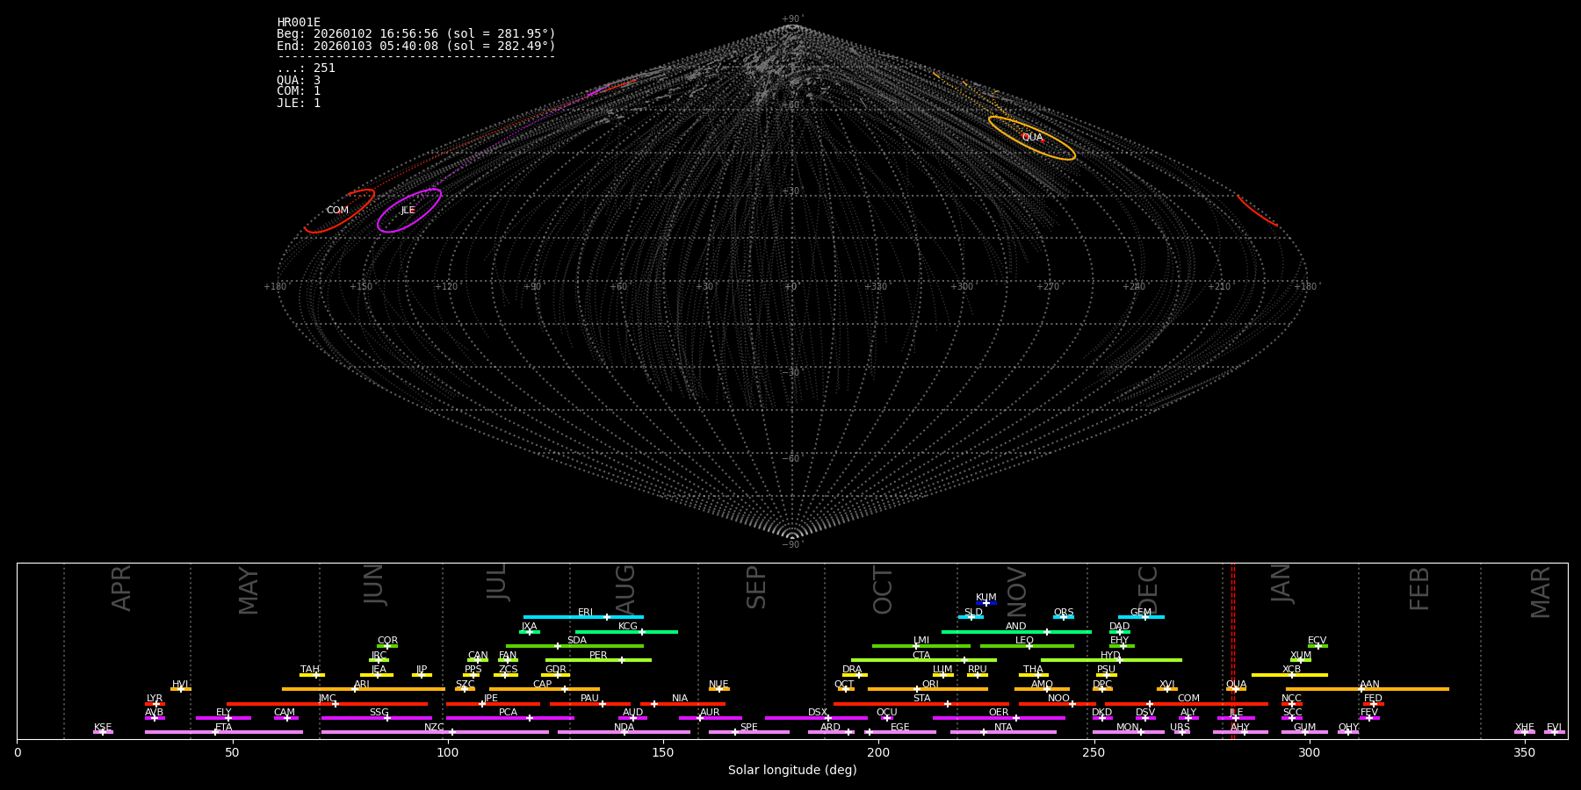Click the AUG month label

[625, 589]
